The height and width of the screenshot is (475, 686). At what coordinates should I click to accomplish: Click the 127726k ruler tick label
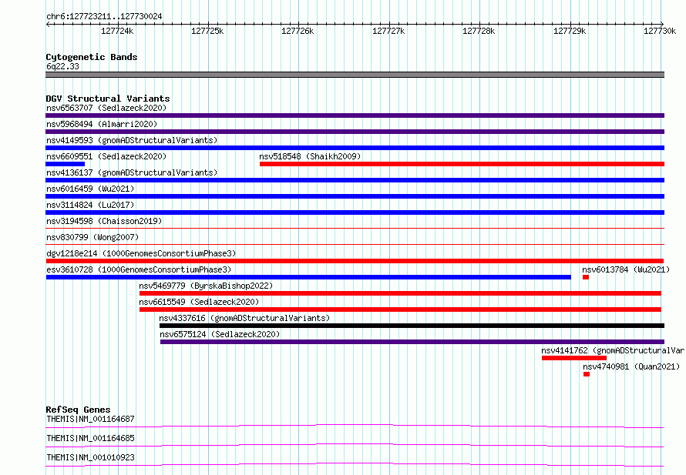pyautogui.click(x=298, y=31)
